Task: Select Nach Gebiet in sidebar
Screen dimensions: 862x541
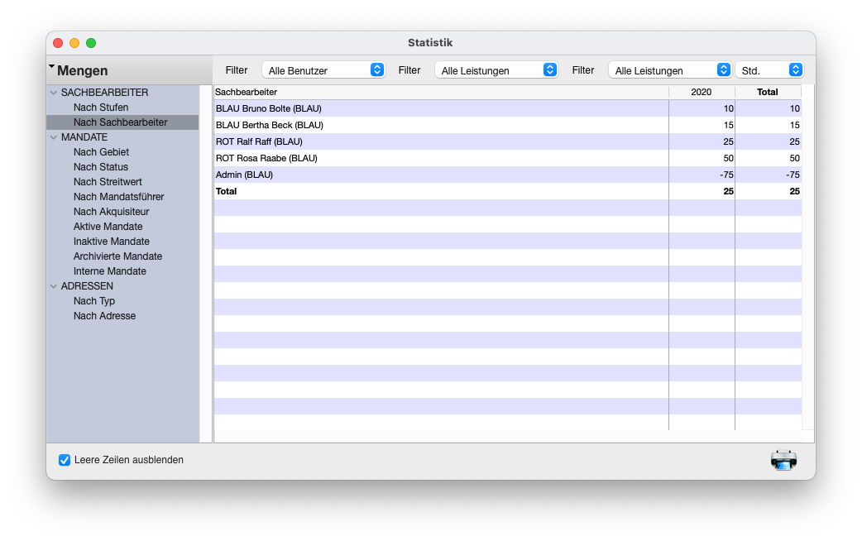Action: [101, 152]
